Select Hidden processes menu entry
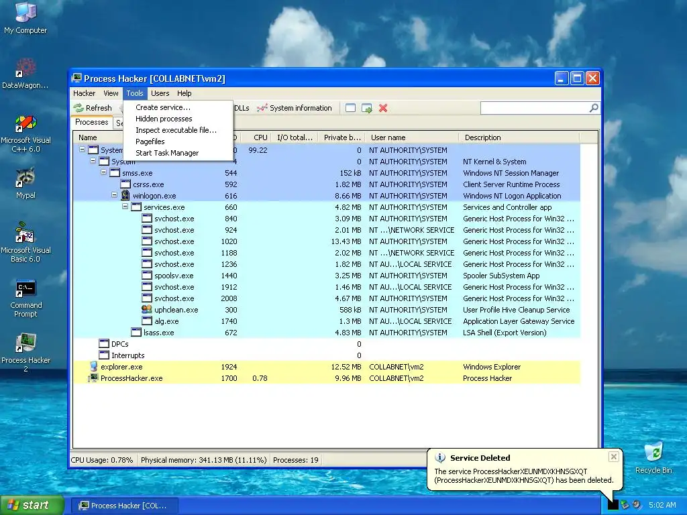This screenshot has height=515, width=687. pos(178,119)
